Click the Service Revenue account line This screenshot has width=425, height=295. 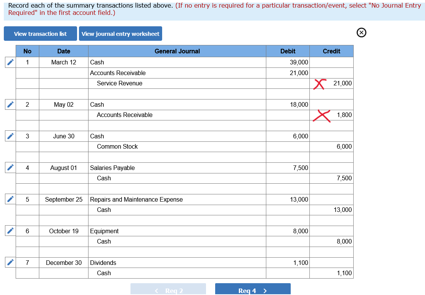(177, 83)
